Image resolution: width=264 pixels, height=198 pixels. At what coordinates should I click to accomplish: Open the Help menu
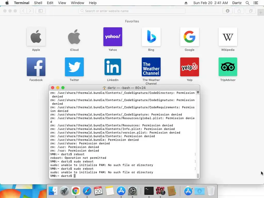pyautogui.click(x=93, y=3)
